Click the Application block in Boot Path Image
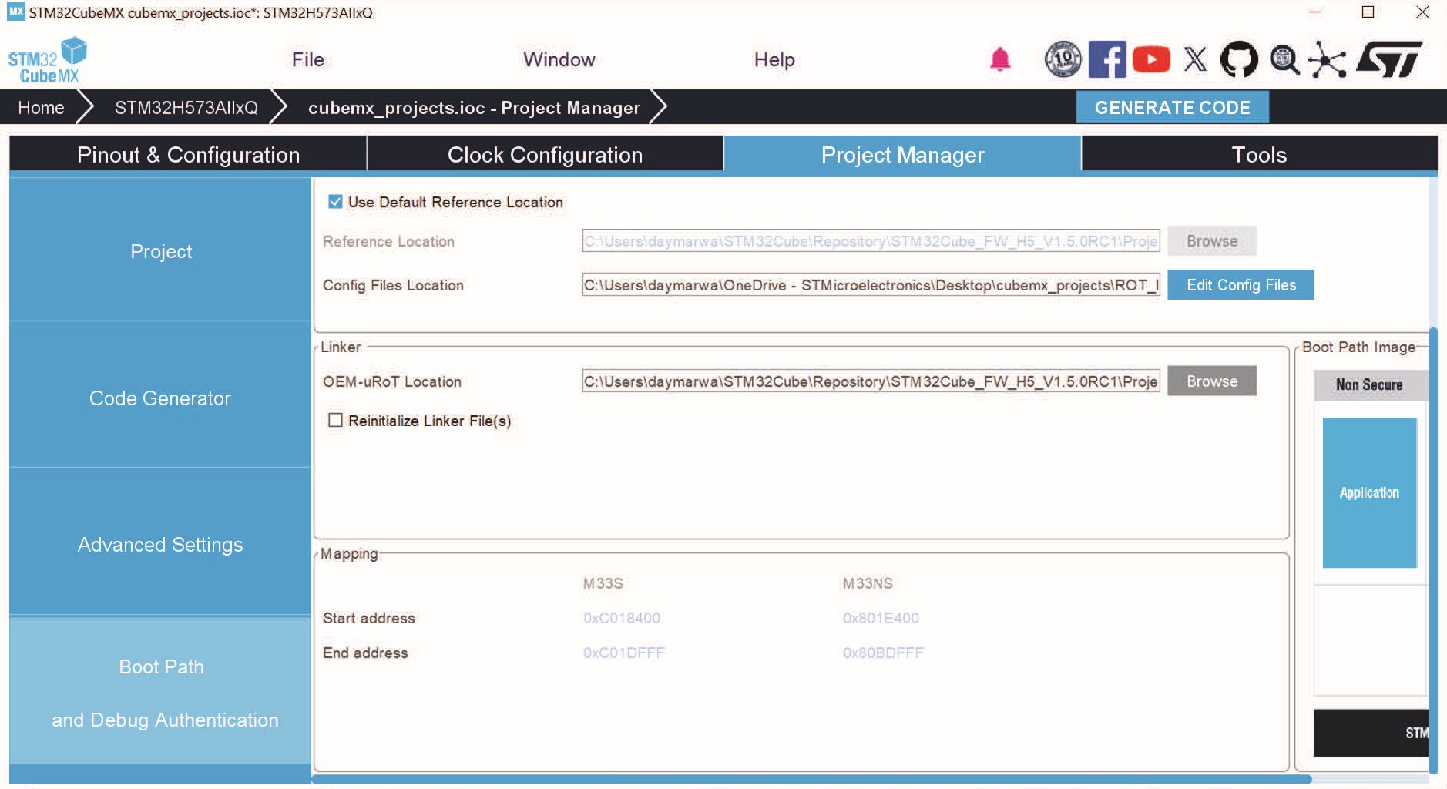Viewport: 1447px width, 789px height. 1369,492
